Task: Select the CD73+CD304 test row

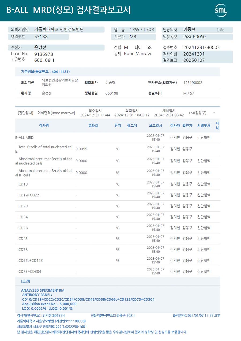Action: tap(118, 272)
